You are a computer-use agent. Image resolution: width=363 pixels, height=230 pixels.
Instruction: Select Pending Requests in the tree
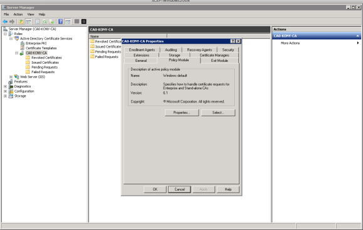click(x=45, y=67)
